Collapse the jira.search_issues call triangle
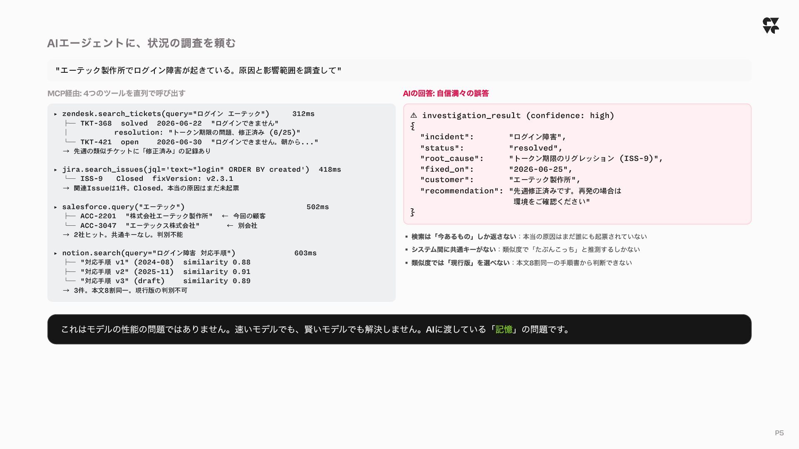The height and width of the screenshot is (449, 799). (x=56, y=170)
